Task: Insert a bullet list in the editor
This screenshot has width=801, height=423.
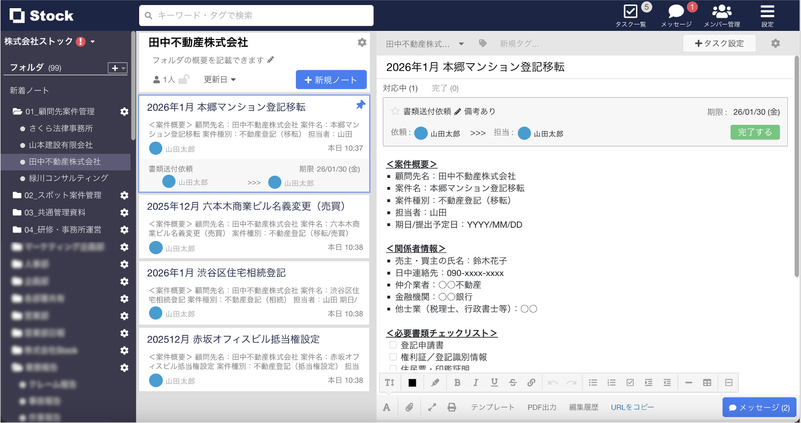Action: [x=593, y=383]
